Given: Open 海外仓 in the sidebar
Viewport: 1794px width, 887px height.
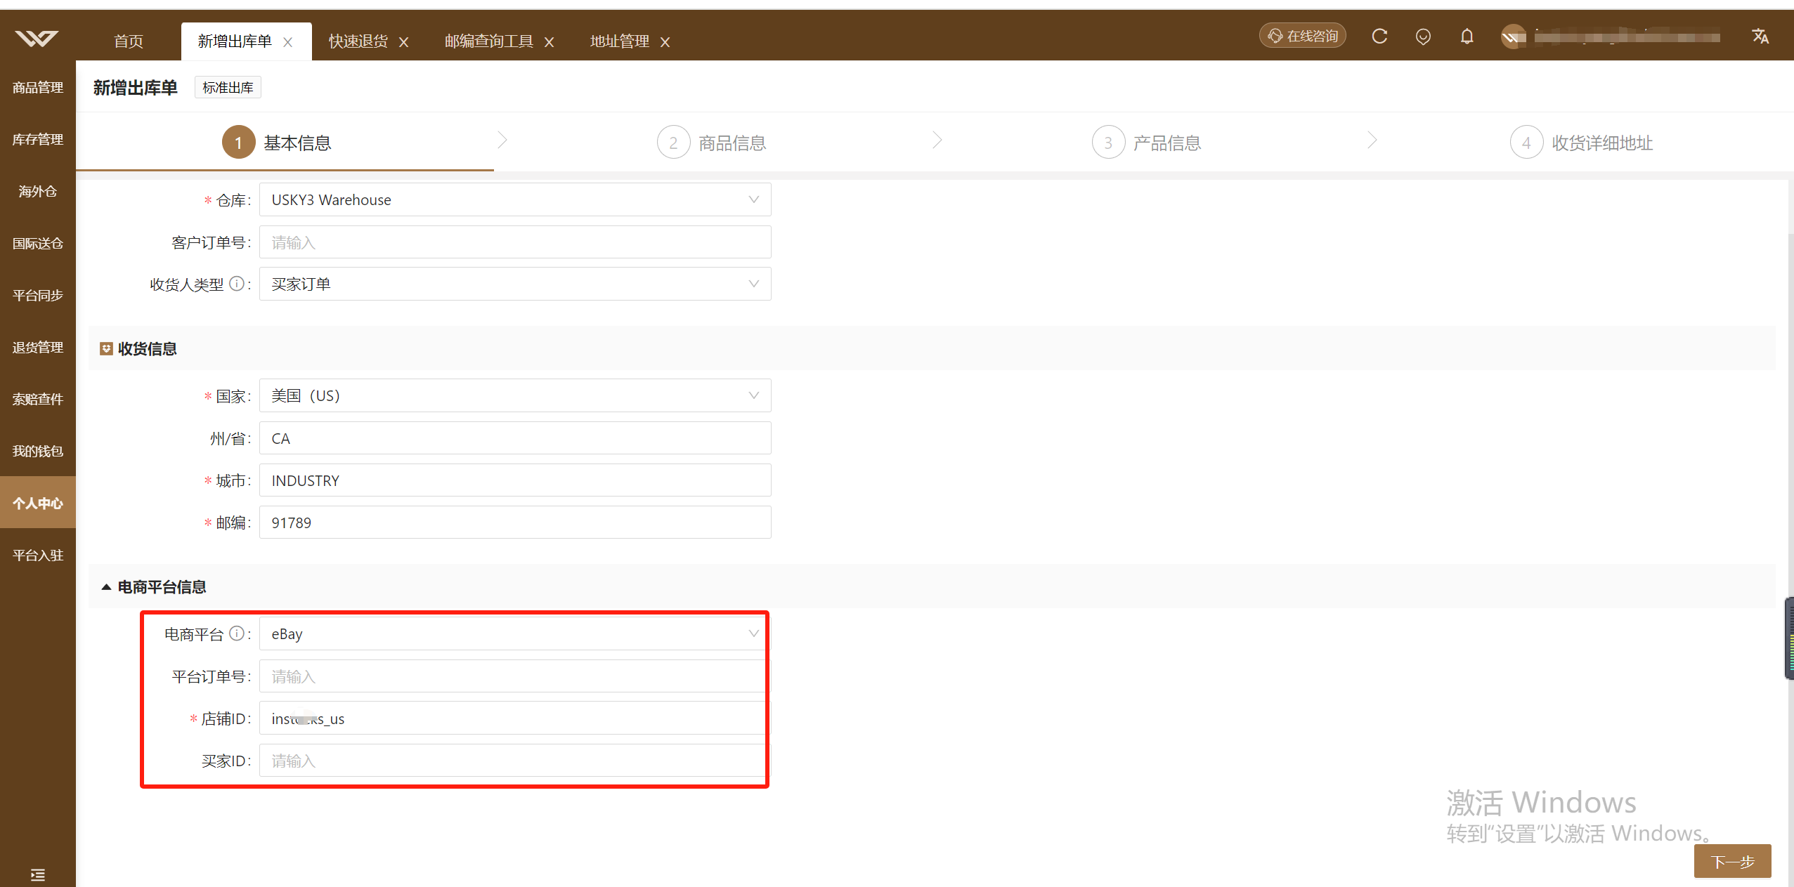Looking at the screenshot, I should (38, 192).
